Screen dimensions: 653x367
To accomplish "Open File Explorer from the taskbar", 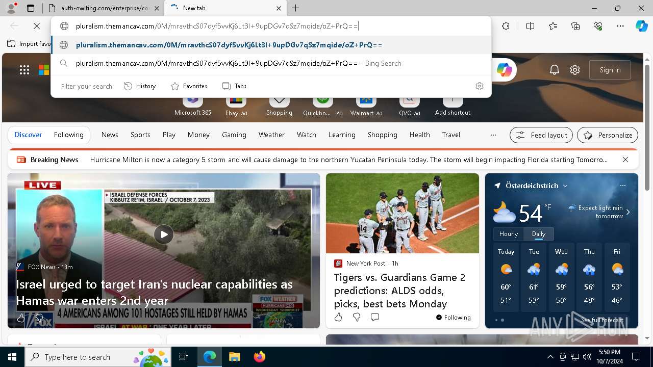I will (234, 357).
